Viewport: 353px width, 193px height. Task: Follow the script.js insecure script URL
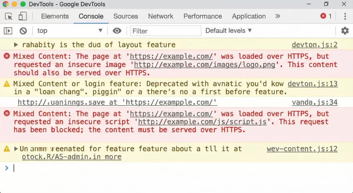(x=202, y=122)
